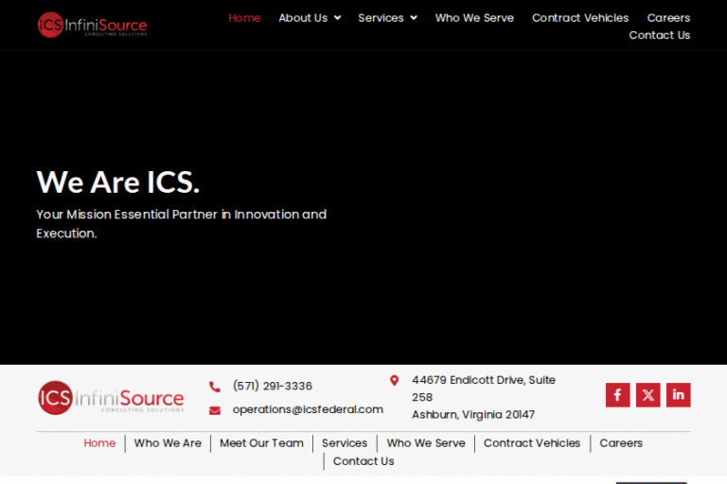Open Who We Serve in top navigation
727x484 pixels.
pyautogui.click(x=474, y=18)
